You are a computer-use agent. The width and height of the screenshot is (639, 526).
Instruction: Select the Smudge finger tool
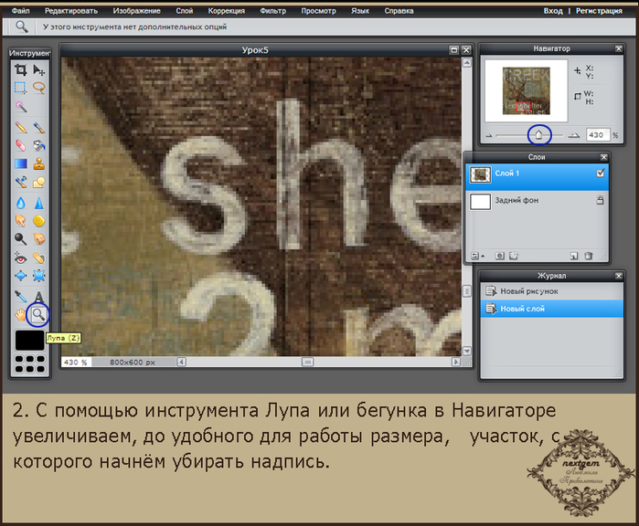(20, 221)
